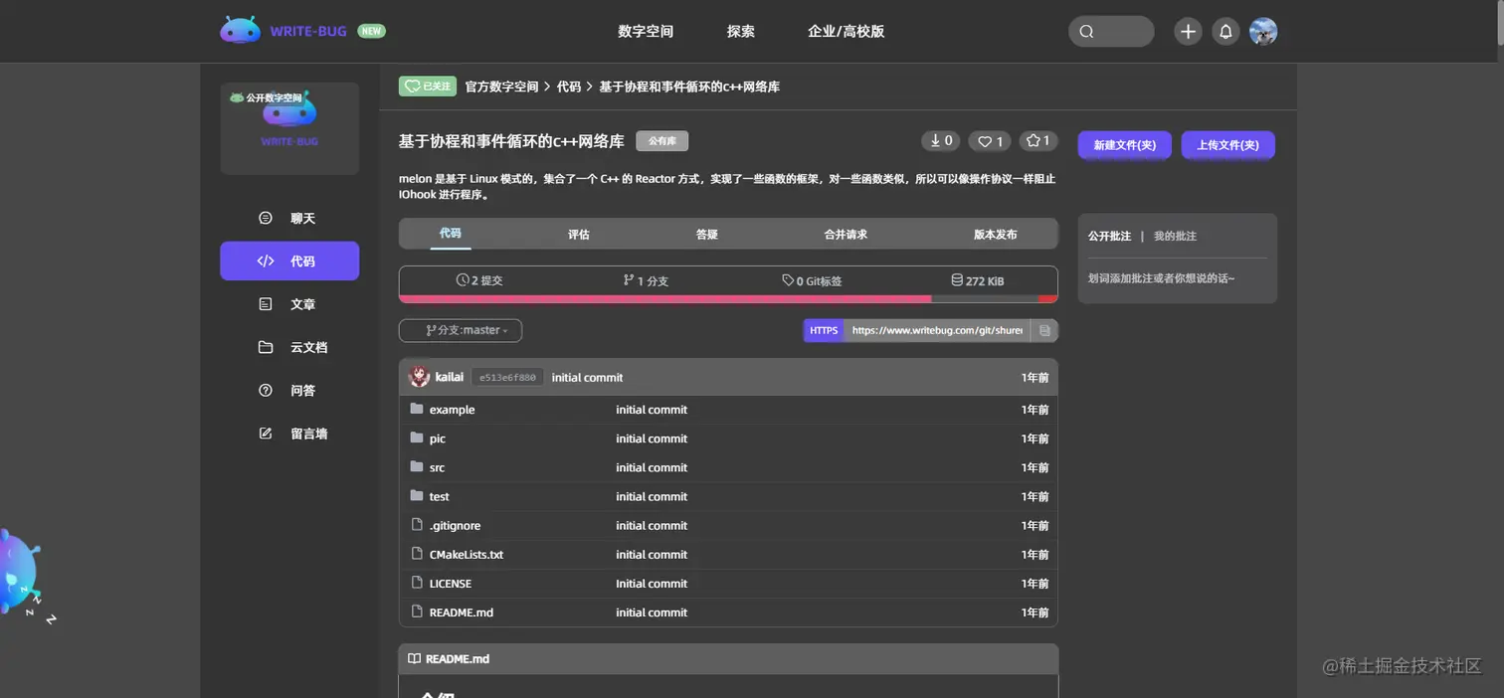
Task: Star the repository with the star button
Action: pyautogui.click(x=1037, y=140)
